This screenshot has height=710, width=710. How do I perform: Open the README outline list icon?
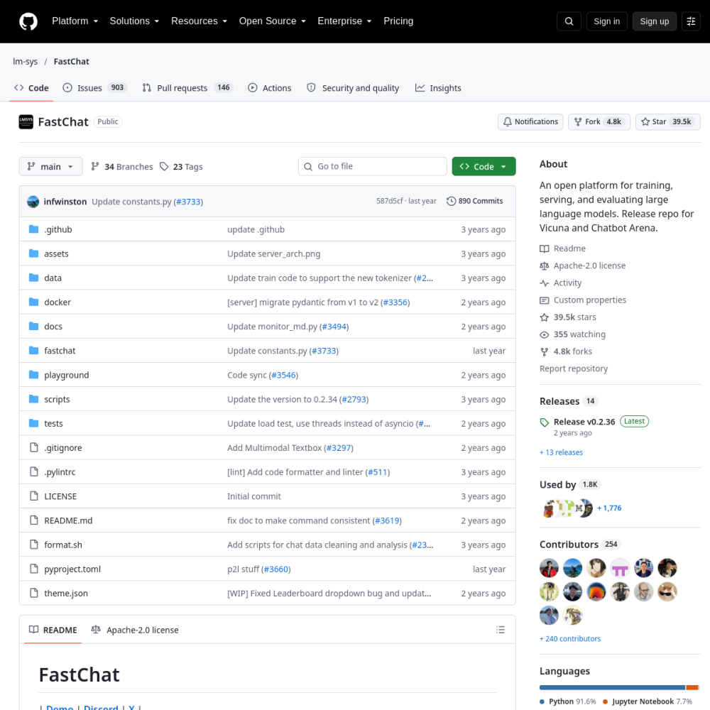pos(501,629)
